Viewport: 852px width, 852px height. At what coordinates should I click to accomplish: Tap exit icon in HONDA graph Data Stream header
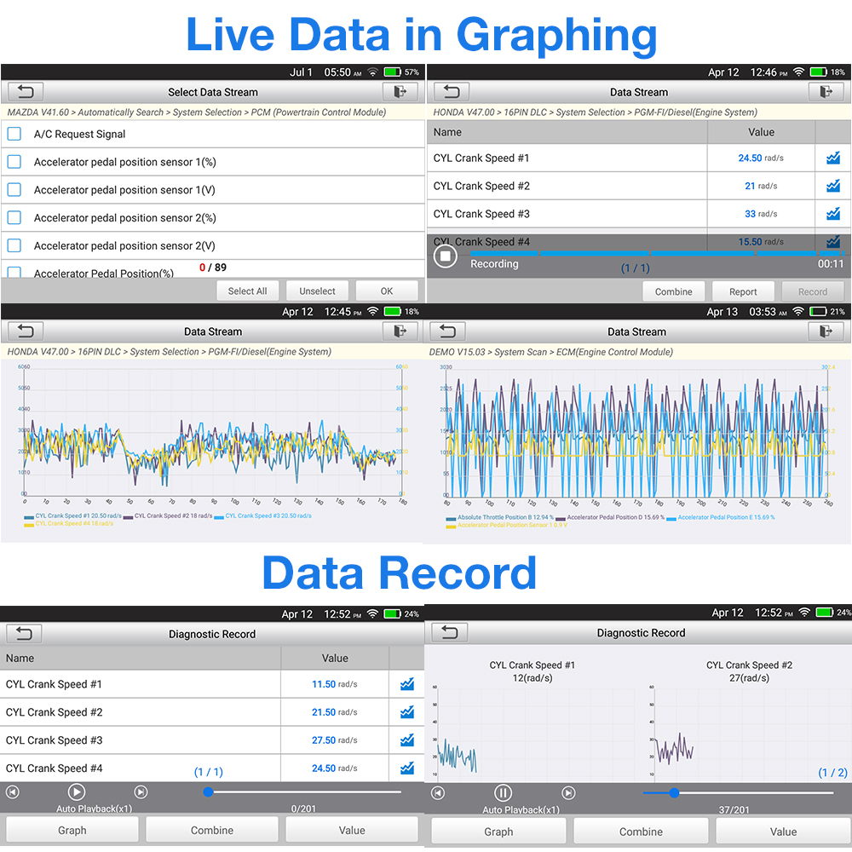[400, 331]
